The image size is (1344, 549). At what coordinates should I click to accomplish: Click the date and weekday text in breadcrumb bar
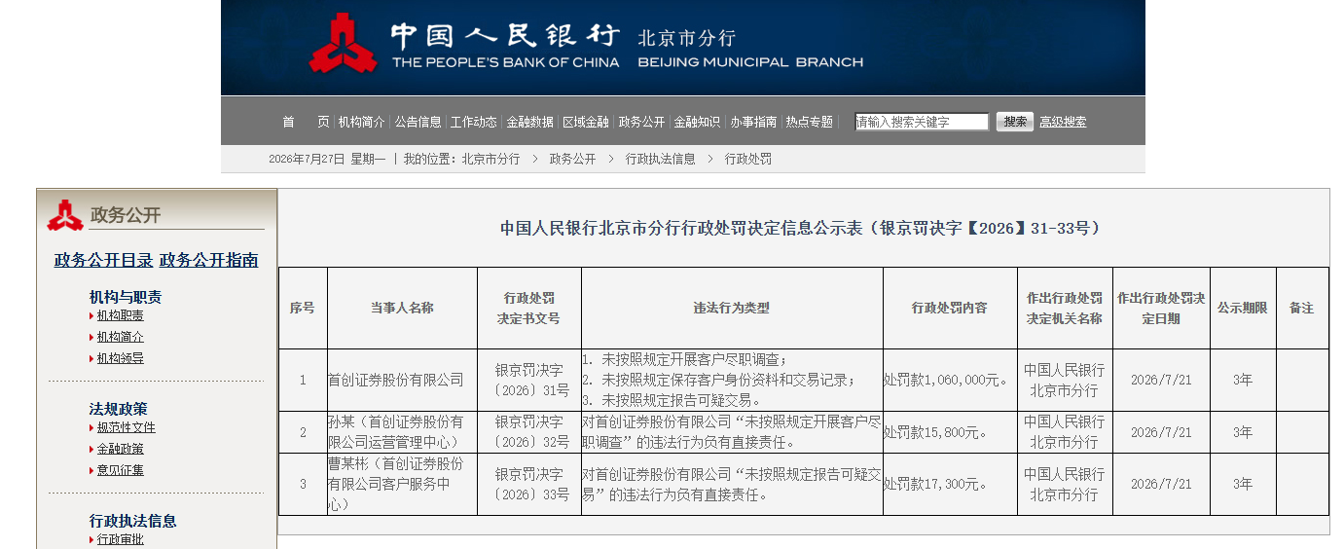[x=327, y=159]
